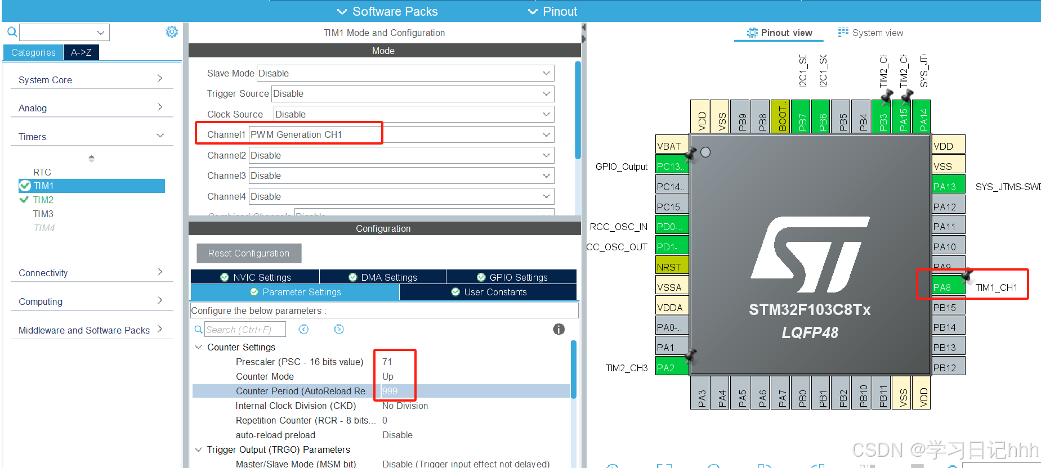
Task: Open the GPIO Settings tab
Action: [x=512, y=277]
